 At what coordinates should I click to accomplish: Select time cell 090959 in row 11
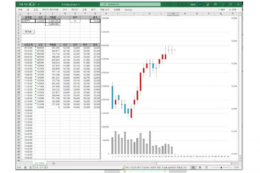(x=40, y=48)
